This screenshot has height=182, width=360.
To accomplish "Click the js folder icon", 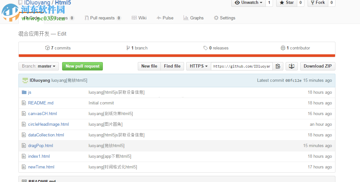I will click(24, 92).
